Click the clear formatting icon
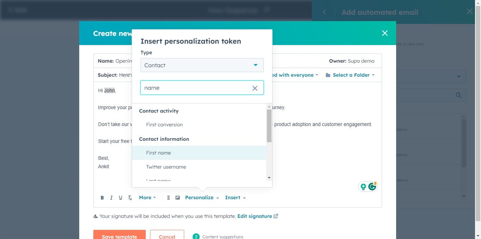Viewport: 481px width, 239px height. [x=130, y=198]
